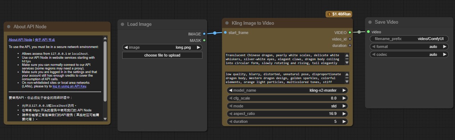Select the Save Video node title
Viewport: 455px width, 140px height.
pos(386,22)
